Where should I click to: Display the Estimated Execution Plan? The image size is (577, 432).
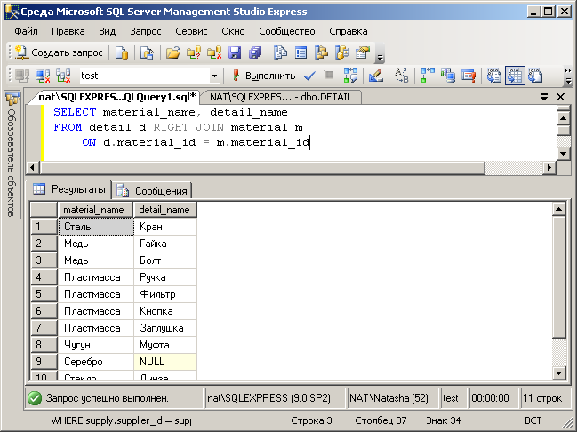[x=350, y=76]
